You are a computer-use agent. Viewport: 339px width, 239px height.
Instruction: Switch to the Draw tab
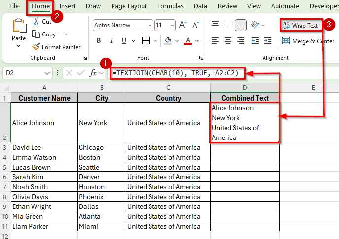pos(93,6)
